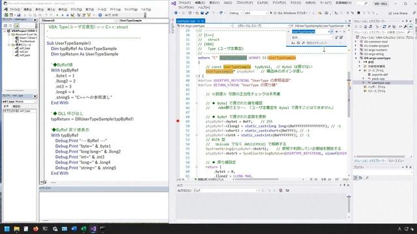Click the Visual Studio title bar search icon
Viewport: 417px width, 234px height.
tap(366, 3)
